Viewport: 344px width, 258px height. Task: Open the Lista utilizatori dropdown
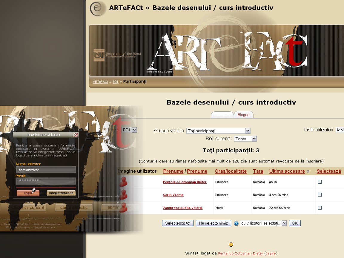[x=340, y=130]
